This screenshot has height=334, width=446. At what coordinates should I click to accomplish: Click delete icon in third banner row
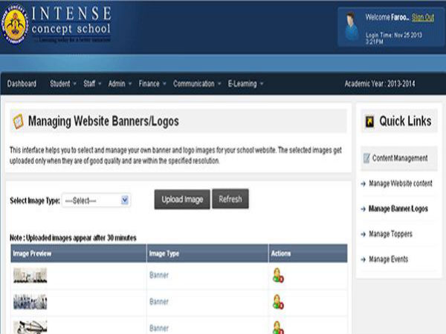(278, 327)
